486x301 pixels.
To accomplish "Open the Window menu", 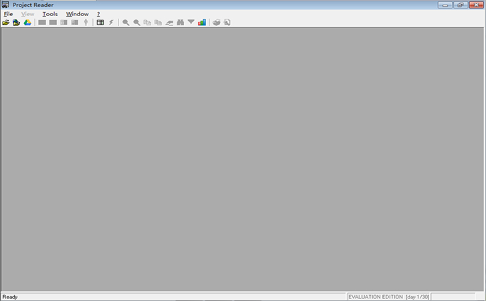I will pos(77,14).
